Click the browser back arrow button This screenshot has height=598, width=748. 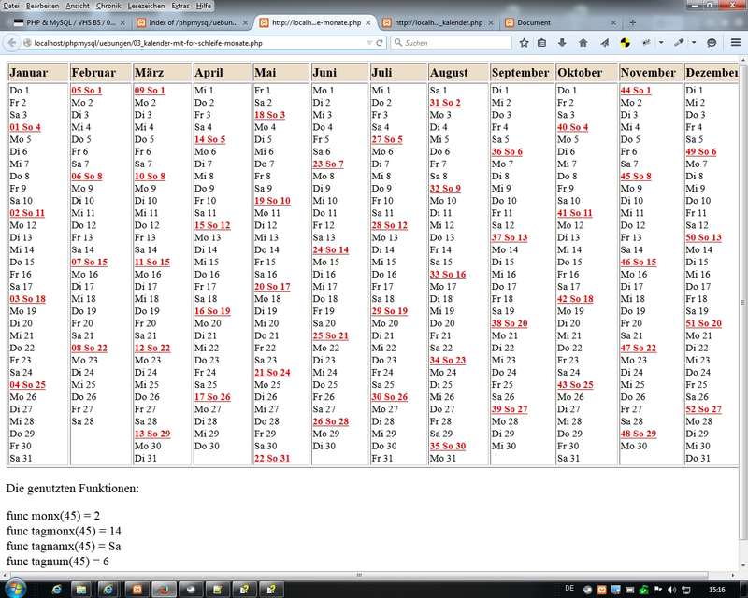coord(12,43)
